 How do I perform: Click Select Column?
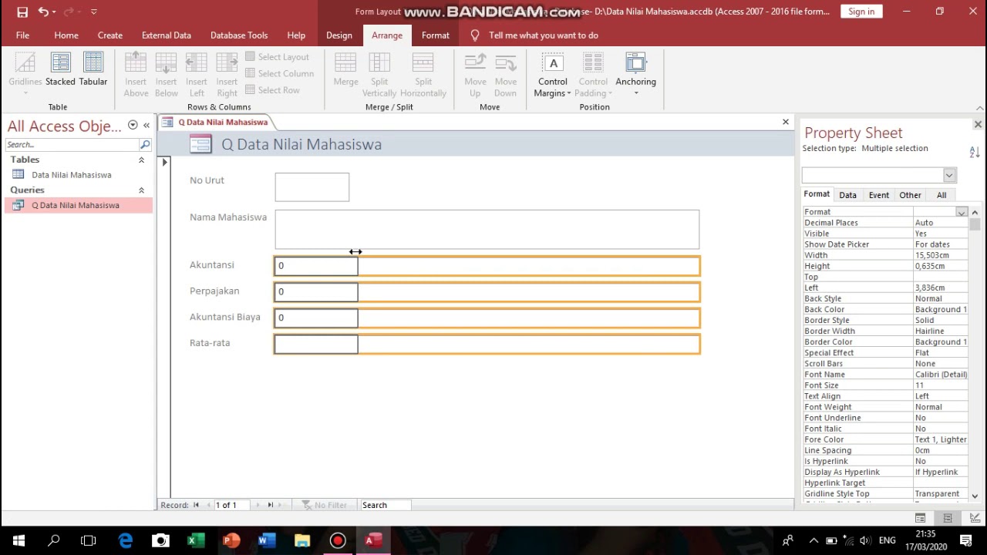point(279,73)
